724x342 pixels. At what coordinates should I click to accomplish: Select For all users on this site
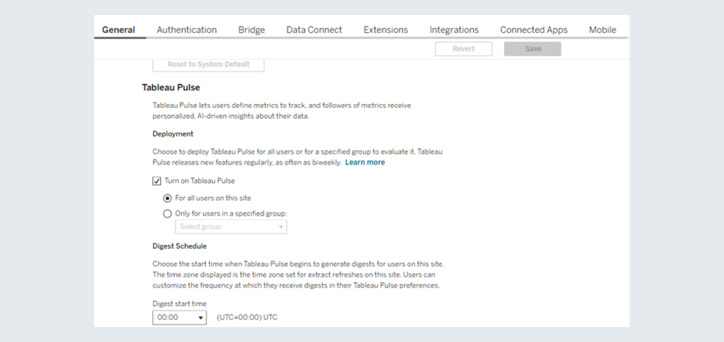tap(167, 198)
